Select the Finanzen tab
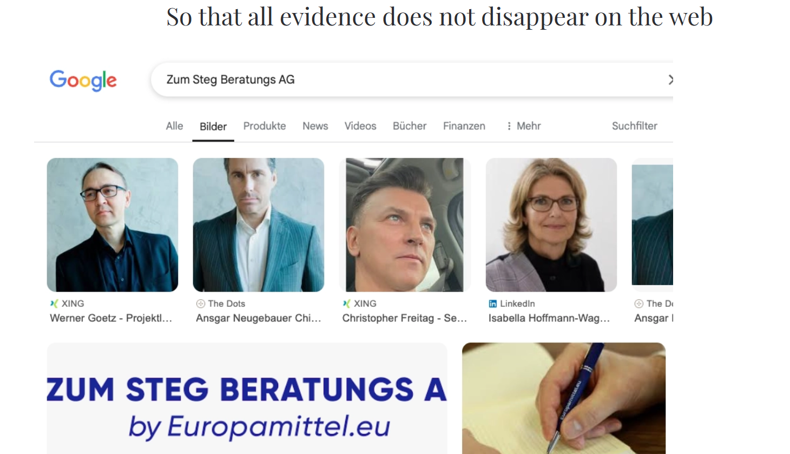This screenshot has height=454, width=790. 464,126
